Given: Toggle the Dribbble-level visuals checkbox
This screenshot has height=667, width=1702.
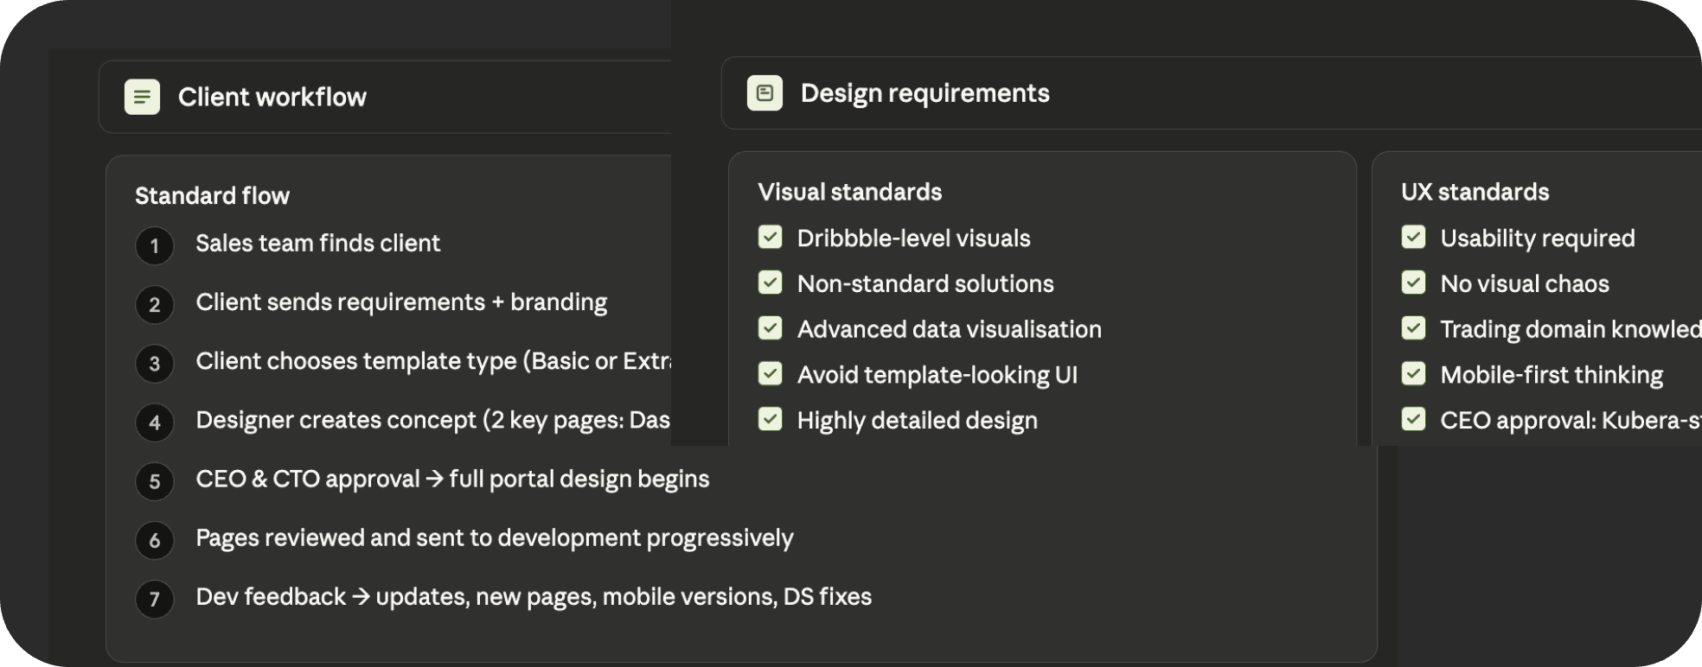Looking at the screenshot, I should point(770,237).
